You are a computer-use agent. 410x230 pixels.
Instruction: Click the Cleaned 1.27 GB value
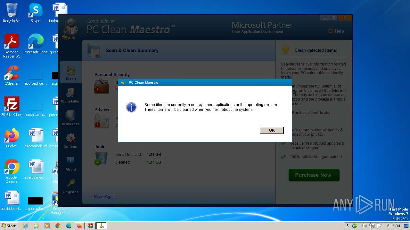coord(154,162)
